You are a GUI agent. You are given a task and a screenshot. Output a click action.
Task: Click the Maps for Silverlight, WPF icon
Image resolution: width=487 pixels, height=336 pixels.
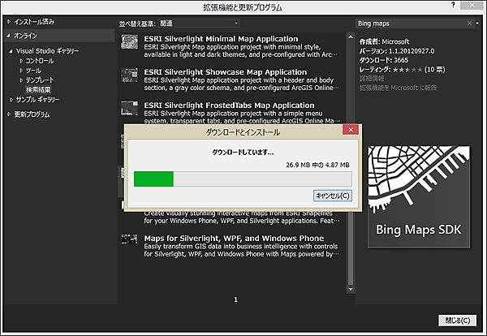(x=129, y=239)
